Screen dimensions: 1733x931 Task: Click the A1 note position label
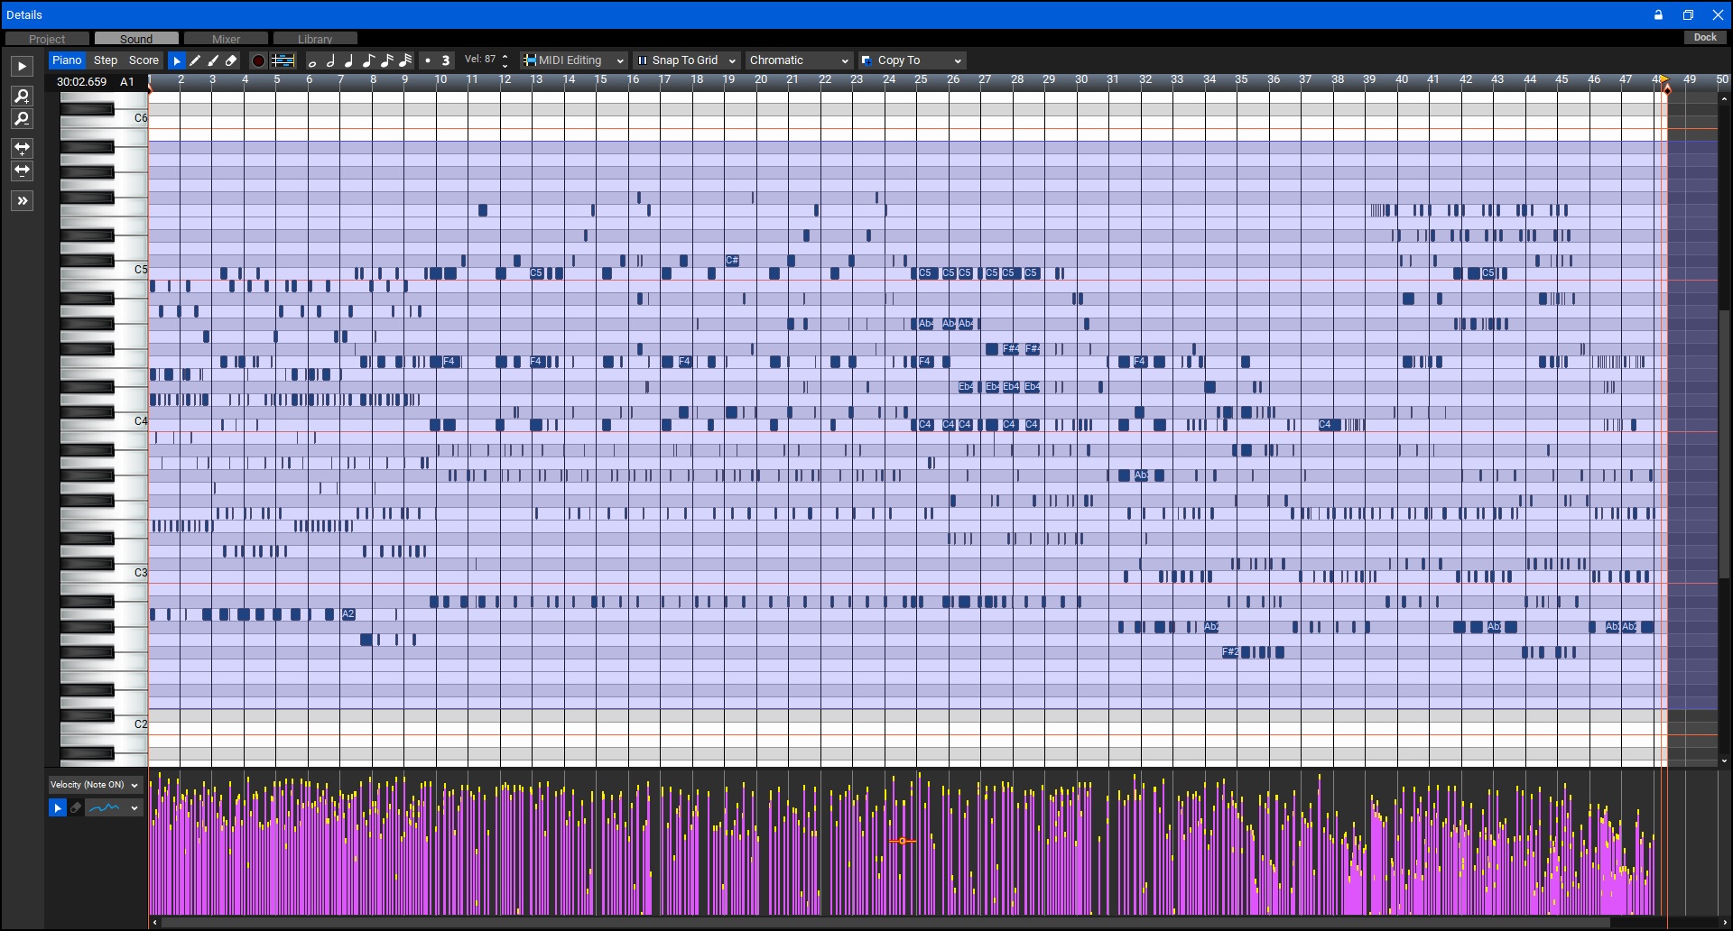tap(127, 81)
